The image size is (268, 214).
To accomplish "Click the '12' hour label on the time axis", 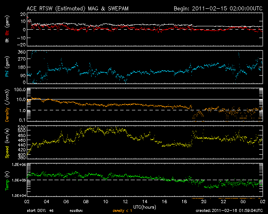I will click(x=125, y=201).
